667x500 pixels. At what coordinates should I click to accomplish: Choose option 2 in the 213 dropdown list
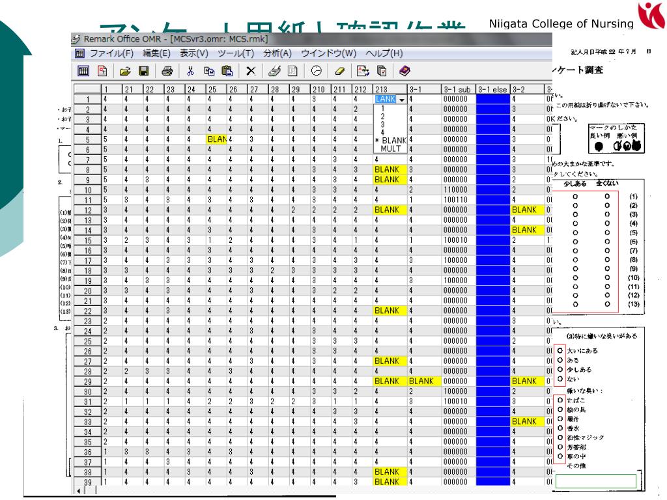382,116
